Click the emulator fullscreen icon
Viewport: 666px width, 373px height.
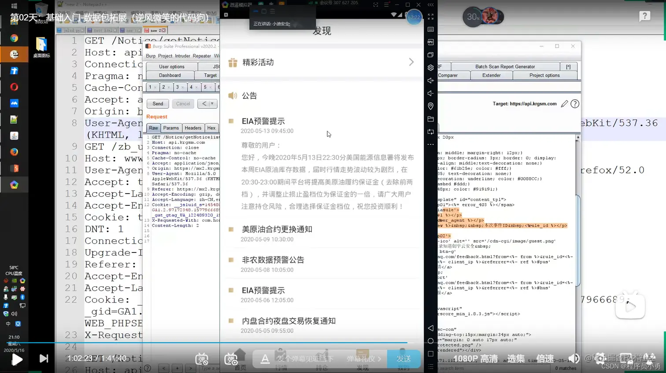430,17
